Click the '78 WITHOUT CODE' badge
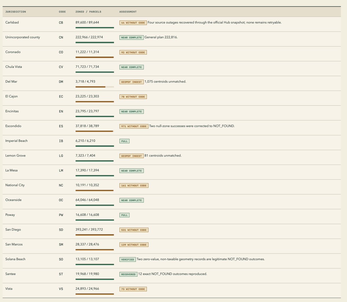 (133, 97)
